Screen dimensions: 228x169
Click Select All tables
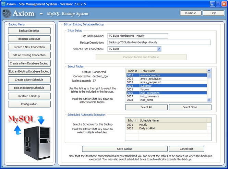[146, 107]
